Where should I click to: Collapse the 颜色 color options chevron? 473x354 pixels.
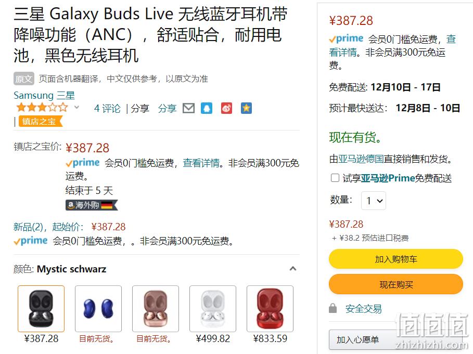tap(292, 268)
